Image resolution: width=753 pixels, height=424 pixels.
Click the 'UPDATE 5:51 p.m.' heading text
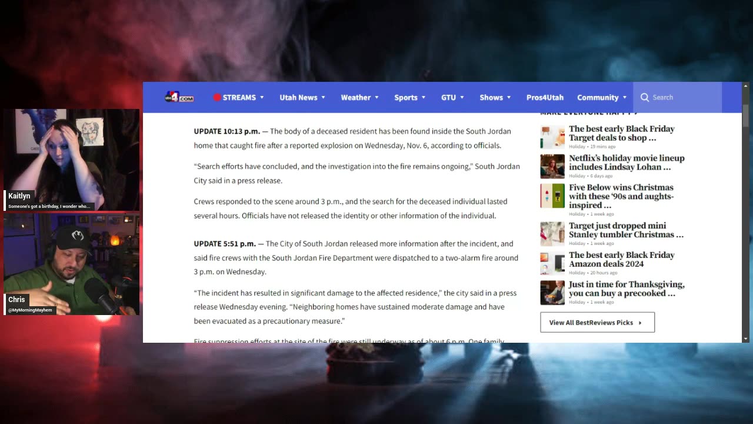click(225, 244)
